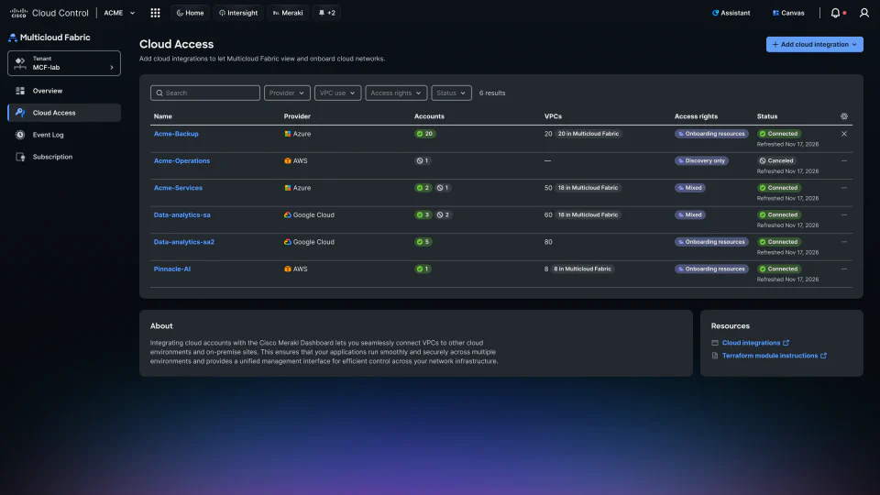Image resolution: width=880 pixels, height=495 pixels.
Task: Click the Status column header
Action: pyautogui.click(x=767, y=116)
